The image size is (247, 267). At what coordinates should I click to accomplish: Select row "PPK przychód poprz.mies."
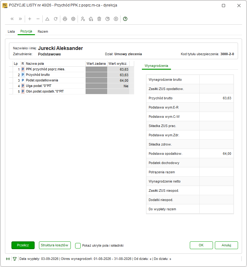71,69
